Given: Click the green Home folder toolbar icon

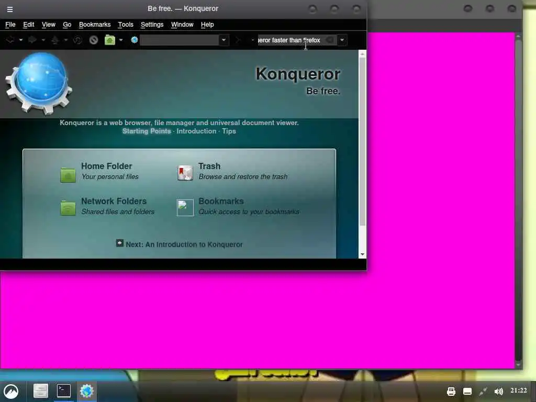Looking at the screenshot, I should pyautogui.click(x=110, y=40).
